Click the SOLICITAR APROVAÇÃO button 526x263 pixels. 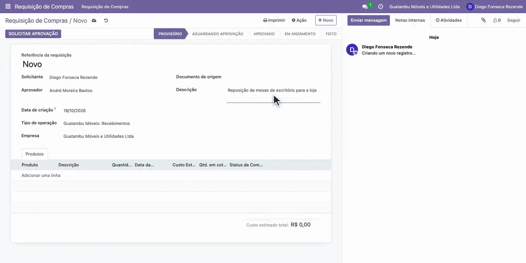[33, 34]
